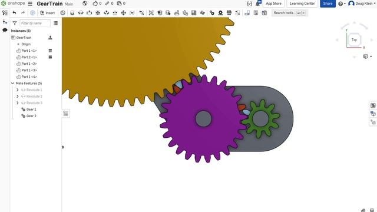Select the Part 1 <2> instance
This screenshot has height=212, width=377.
[29, 64]
